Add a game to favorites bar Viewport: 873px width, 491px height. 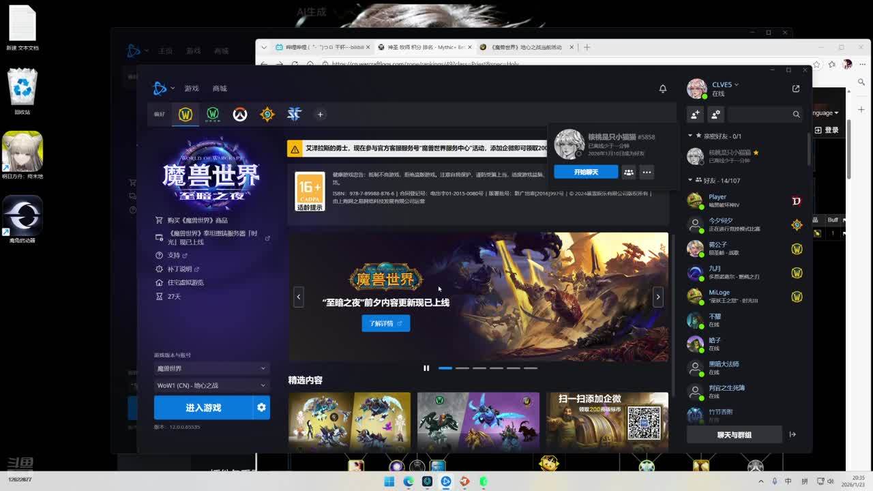point(320,115)
